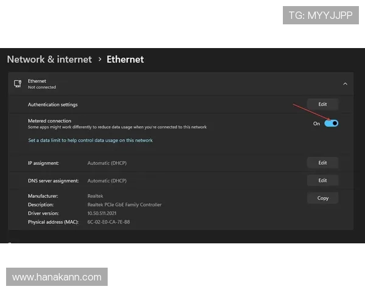Click the Ethernet breadcrumb title

125,60
